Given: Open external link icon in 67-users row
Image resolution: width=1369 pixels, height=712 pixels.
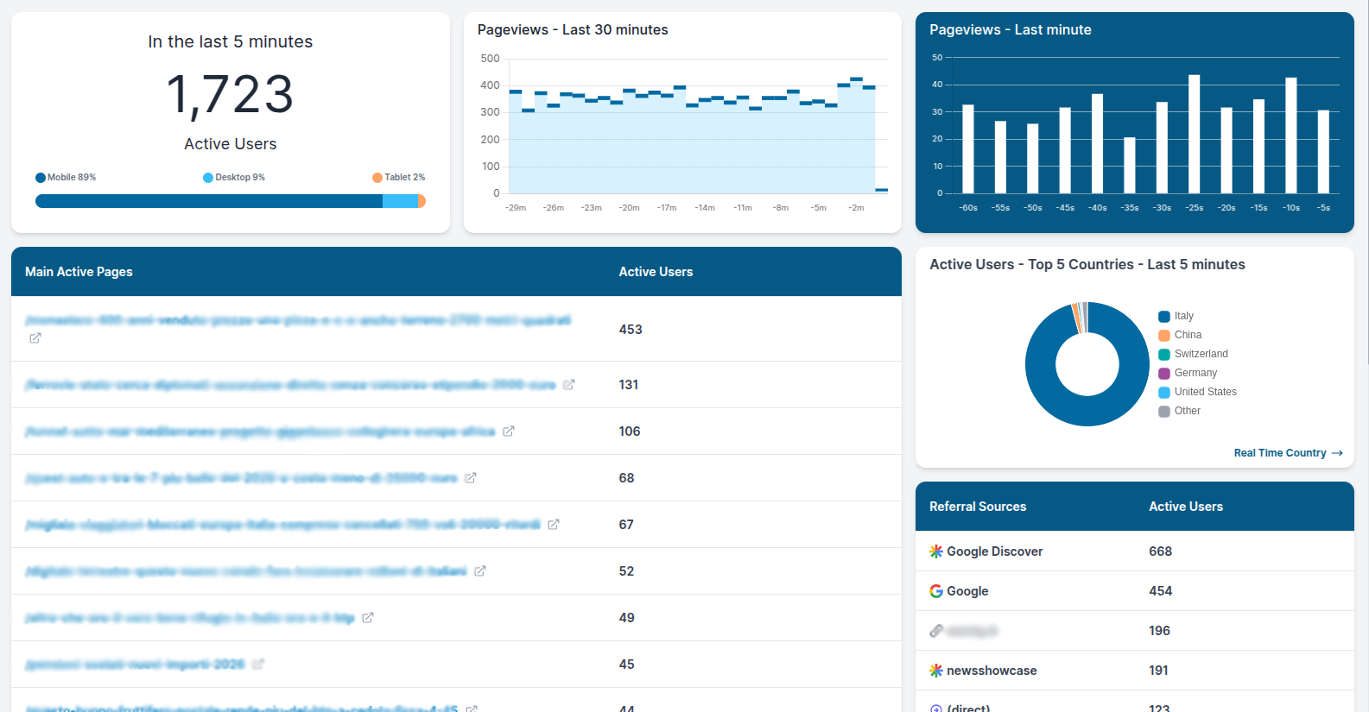Looking at the screenshot, I should click(x=554, y=525).
